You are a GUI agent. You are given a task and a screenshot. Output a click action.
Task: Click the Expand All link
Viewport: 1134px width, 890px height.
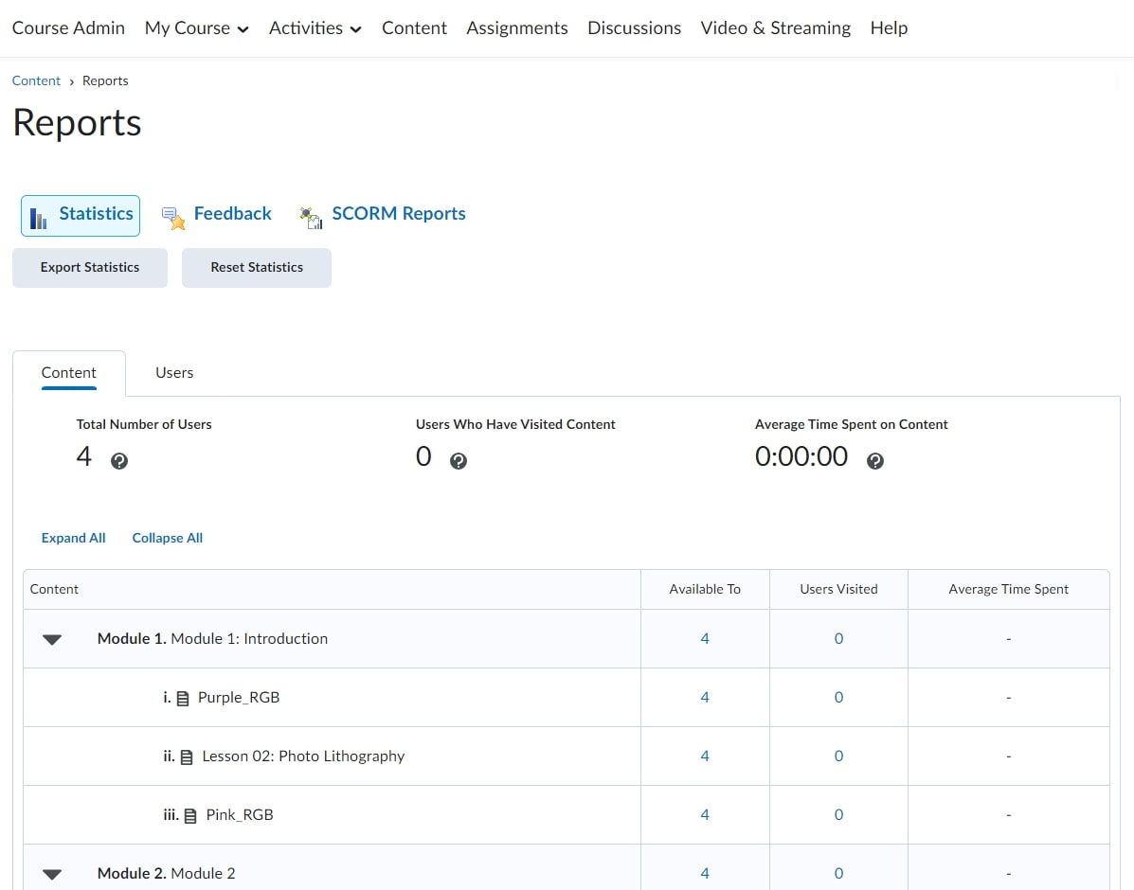click(74, 538)
